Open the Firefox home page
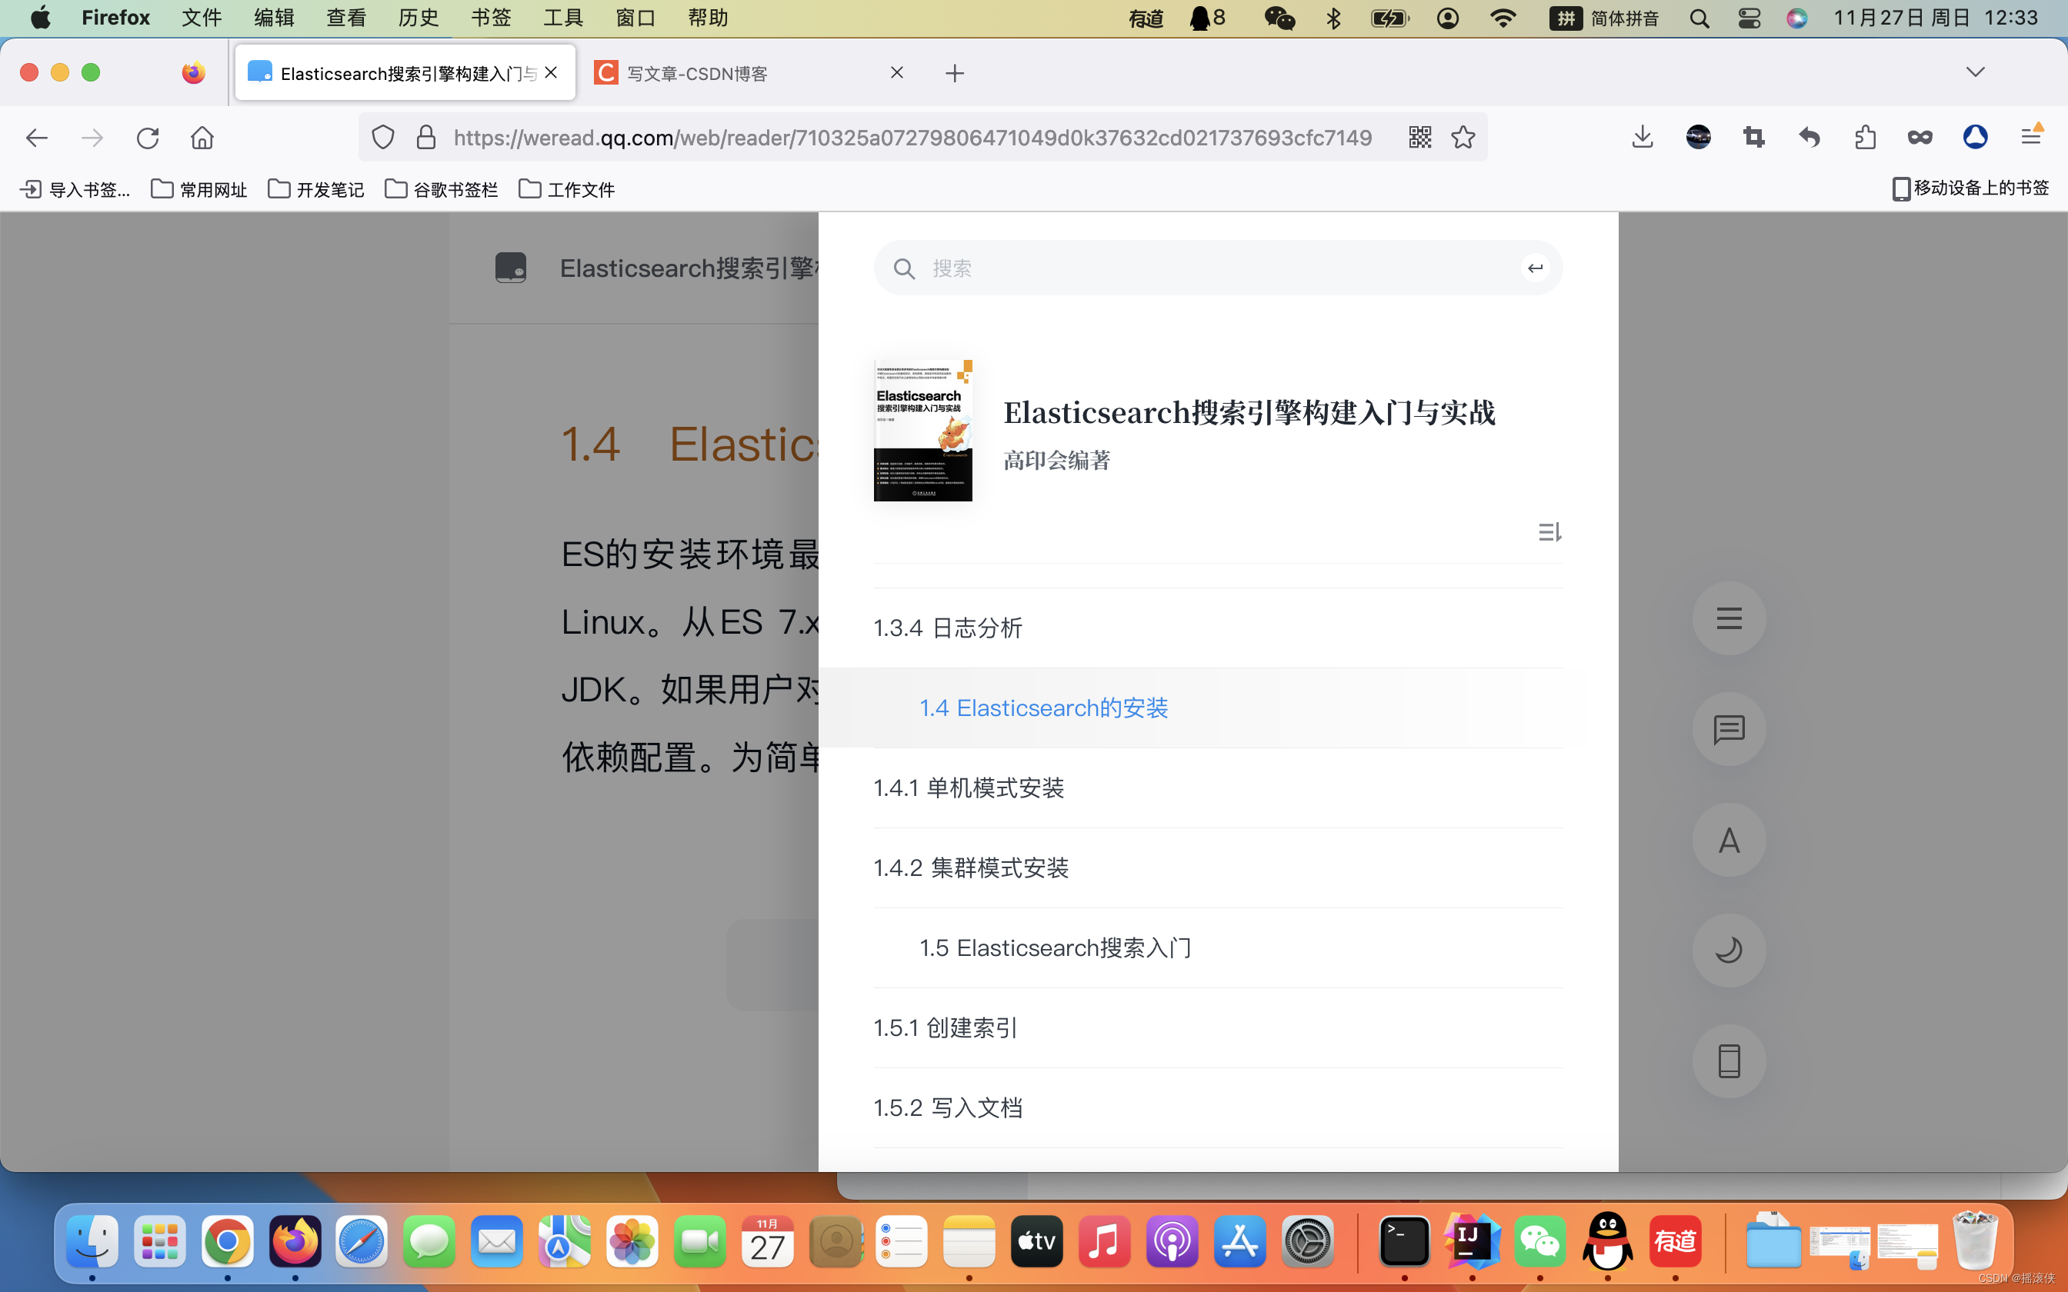 202,138
